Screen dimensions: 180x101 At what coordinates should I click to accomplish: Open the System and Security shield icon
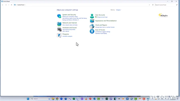pos(59,16)
